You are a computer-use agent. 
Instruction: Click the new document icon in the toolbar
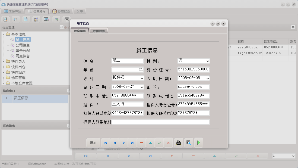(26, 19)
